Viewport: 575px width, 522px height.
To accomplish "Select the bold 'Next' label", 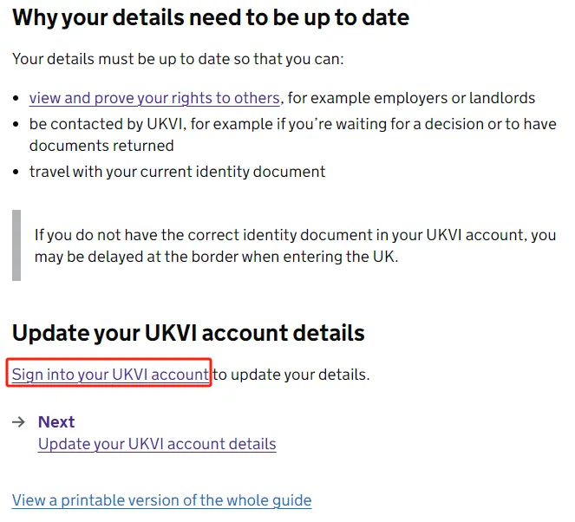I will [x=56, y=422].
